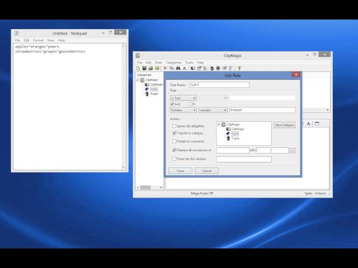358x268 pixels.
Task: Click the with replacement text field
Action: pyautogui.click(x=272, y=150)
